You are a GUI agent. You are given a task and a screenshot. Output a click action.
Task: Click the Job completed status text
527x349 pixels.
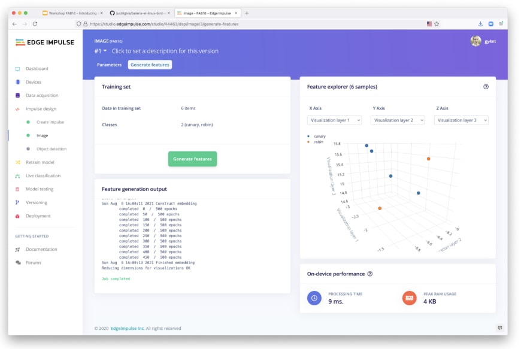(x=116, y=279)
